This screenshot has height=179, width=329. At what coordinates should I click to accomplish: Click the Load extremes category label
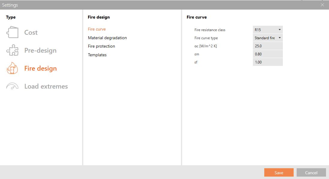(46, 86)
